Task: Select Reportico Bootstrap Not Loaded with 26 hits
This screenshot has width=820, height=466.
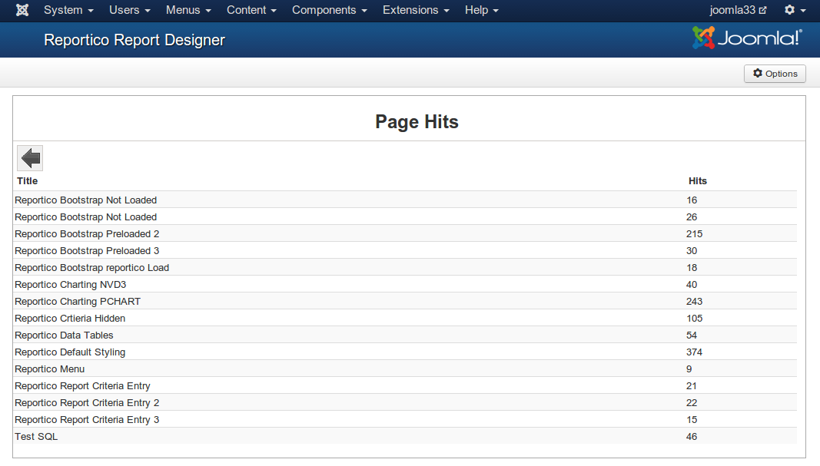Action: click(405, 216)
